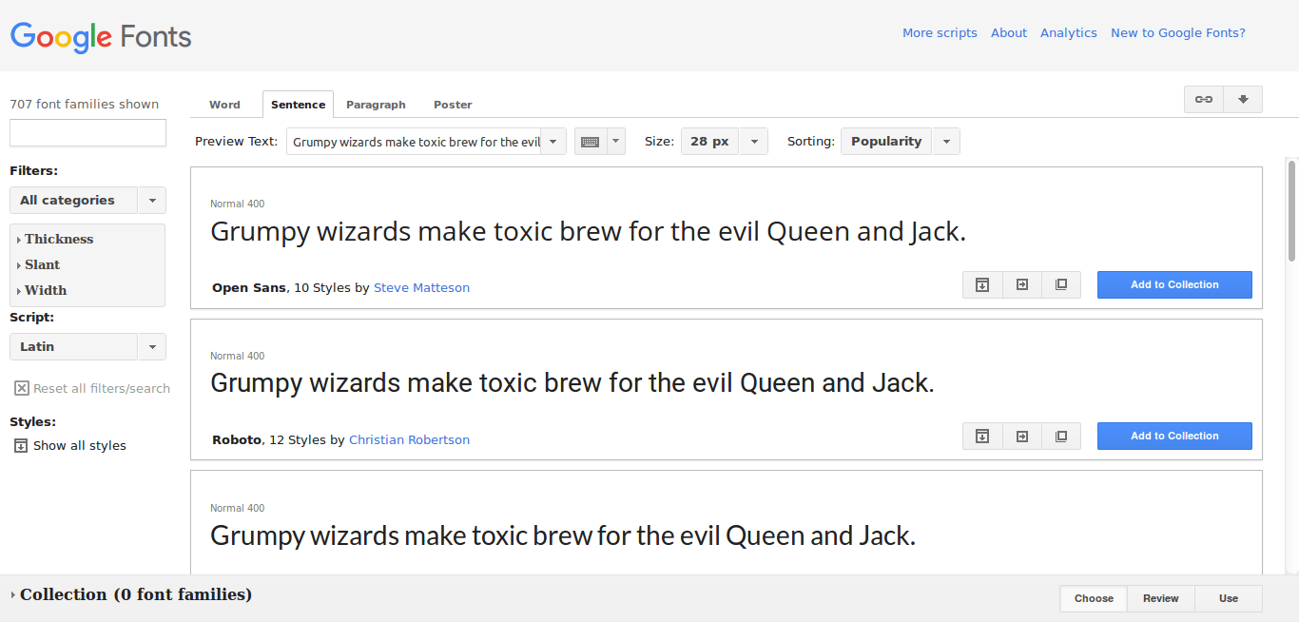Click the Latin script button
1299x622 pixels.
[74, 346]
